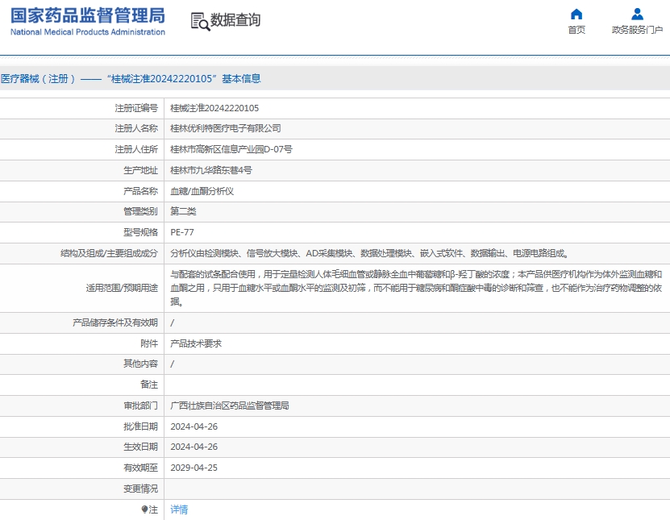Viewport: 670px width, 520px height.
Task: Click the 生产地址 label
Action: coord(140,170)
